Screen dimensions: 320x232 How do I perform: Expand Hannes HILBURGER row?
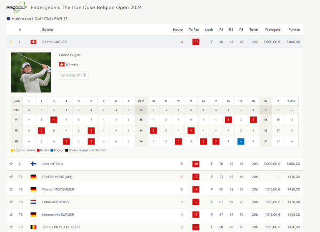(155, 214)
